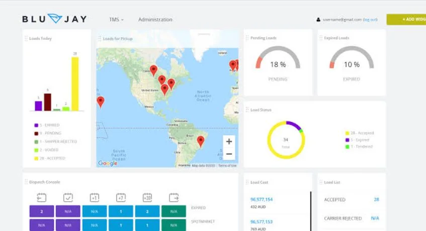Click the Shipper Rejected legend swatch
The height and width of the screenshot is (231, 426).
(36, 142)
